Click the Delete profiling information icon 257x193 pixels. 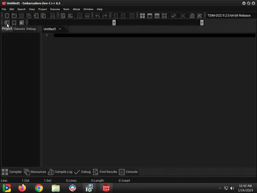[199, 16]
